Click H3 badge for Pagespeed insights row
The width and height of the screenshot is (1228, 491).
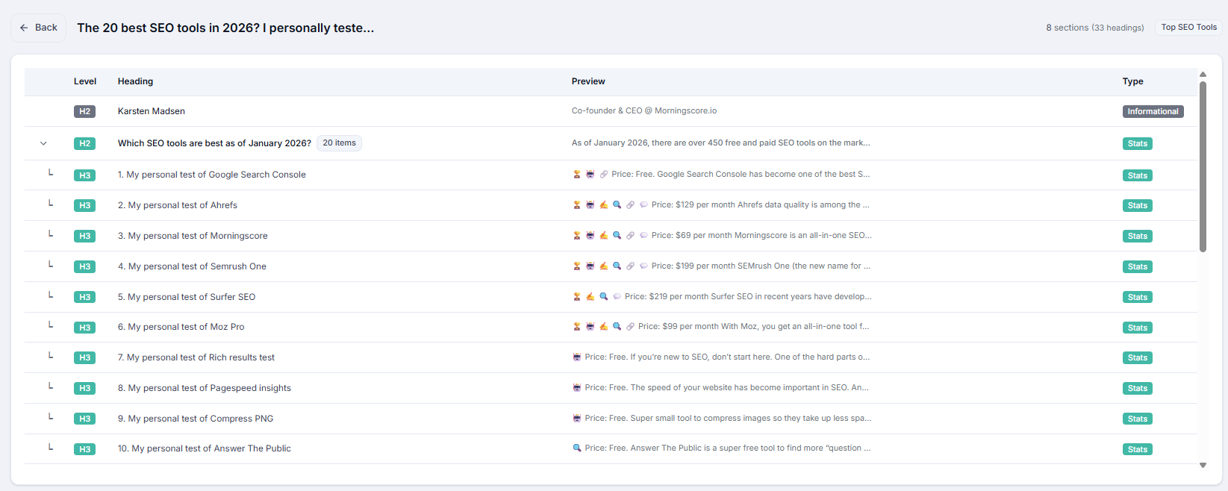tap(84, 388)
